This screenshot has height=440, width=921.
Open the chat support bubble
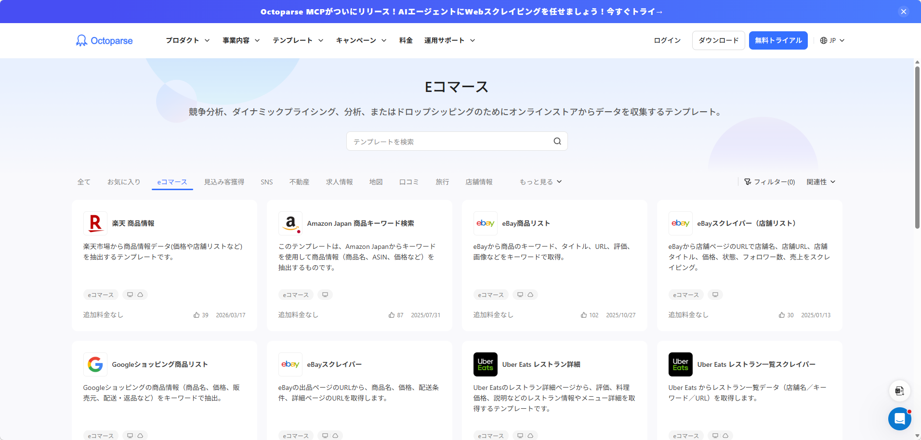tap(899, 418)
